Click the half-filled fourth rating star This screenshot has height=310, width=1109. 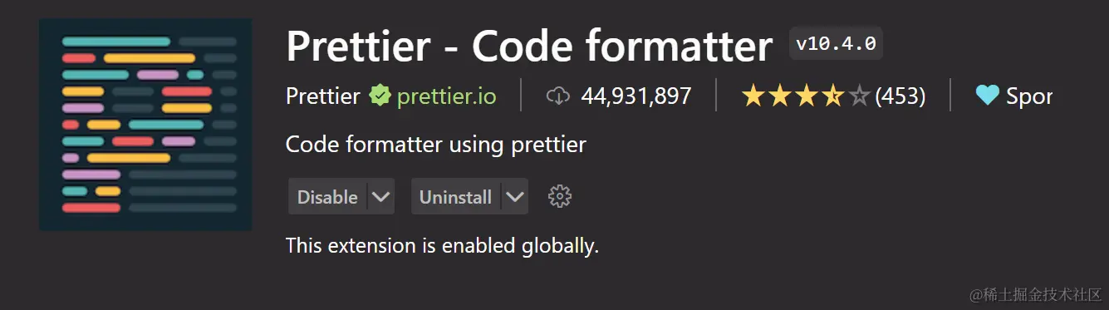click(832, 96)
